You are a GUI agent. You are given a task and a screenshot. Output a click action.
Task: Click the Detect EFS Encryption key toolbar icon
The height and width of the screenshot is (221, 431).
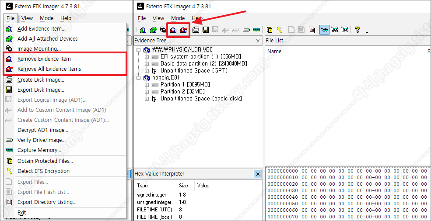(279, 30)
